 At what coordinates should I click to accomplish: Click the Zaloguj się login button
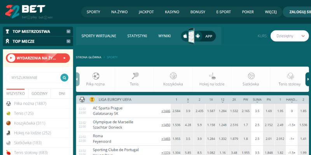coord(297,12)
